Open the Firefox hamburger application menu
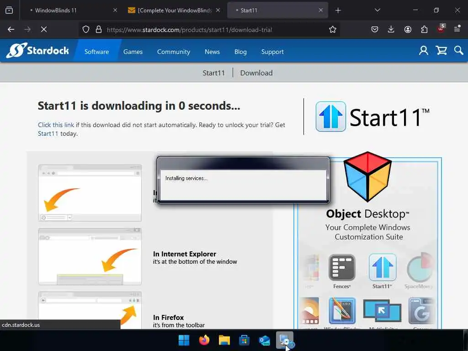The height and width of the screenshot is (351, 468). pos(457,29)
